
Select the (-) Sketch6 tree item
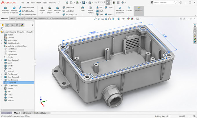point(19,83)
